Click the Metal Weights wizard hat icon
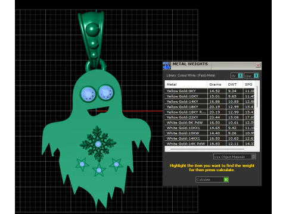This screenshot has width=286, height=214. click(x=167, y=65)
